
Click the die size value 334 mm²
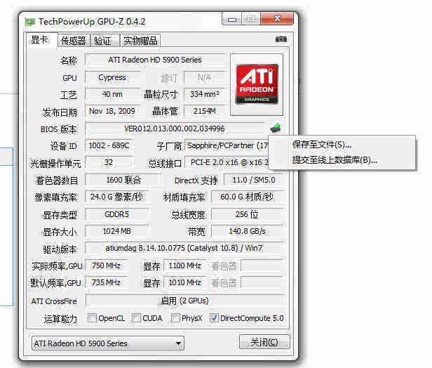pyautogui.click(x=205, y=94)
